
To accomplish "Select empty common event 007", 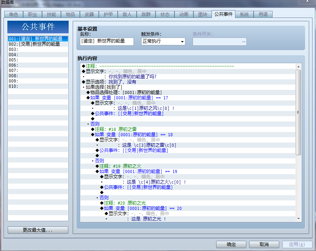I will [38, 70].
